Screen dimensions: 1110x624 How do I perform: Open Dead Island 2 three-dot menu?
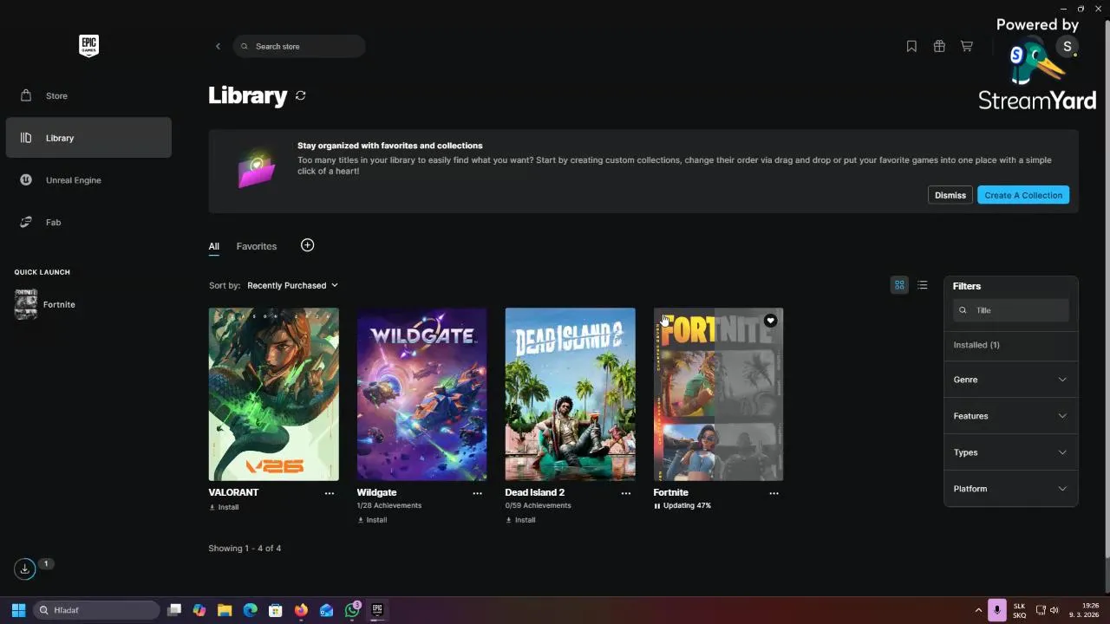coord(626,493)
